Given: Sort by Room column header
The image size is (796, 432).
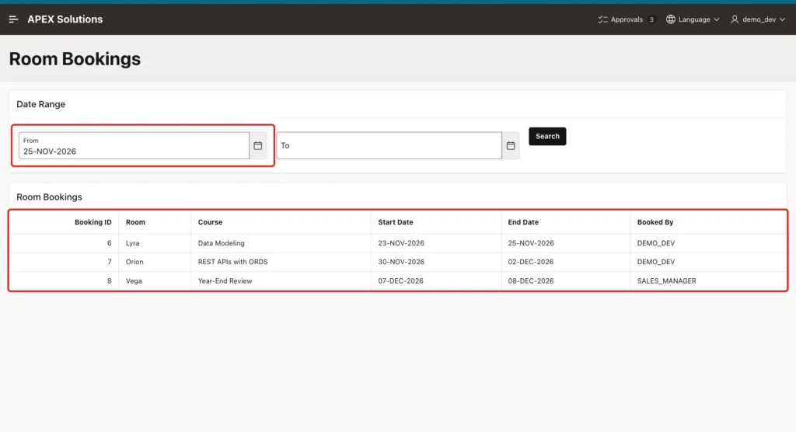Looking at the screenshot, I should (135, 222).
